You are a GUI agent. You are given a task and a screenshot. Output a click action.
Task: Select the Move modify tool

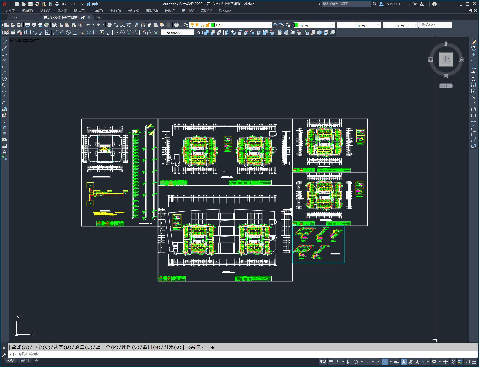point(473,73)
